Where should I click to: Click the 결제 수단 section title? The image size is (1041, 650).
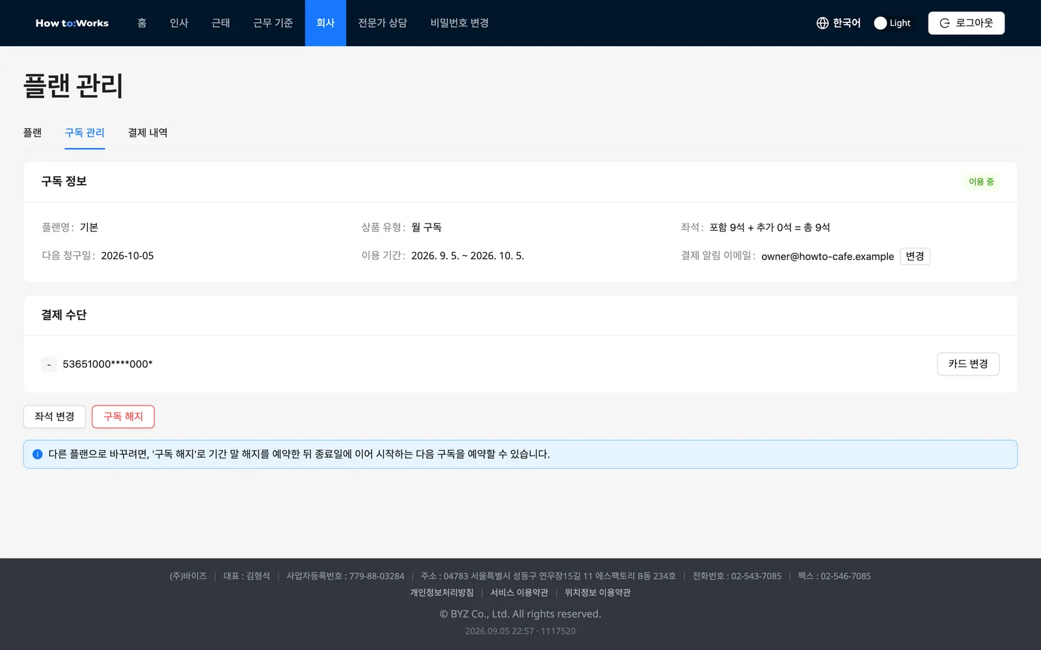[64, 315]
